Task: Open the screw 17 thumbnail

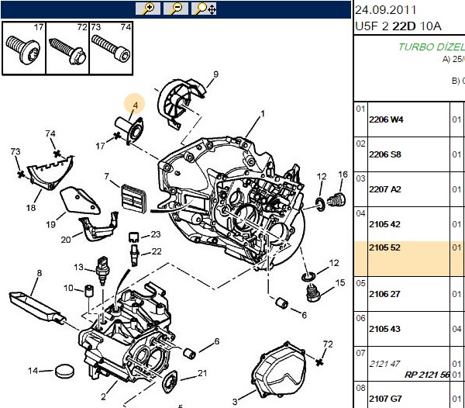Action: [x=24, y=48]
